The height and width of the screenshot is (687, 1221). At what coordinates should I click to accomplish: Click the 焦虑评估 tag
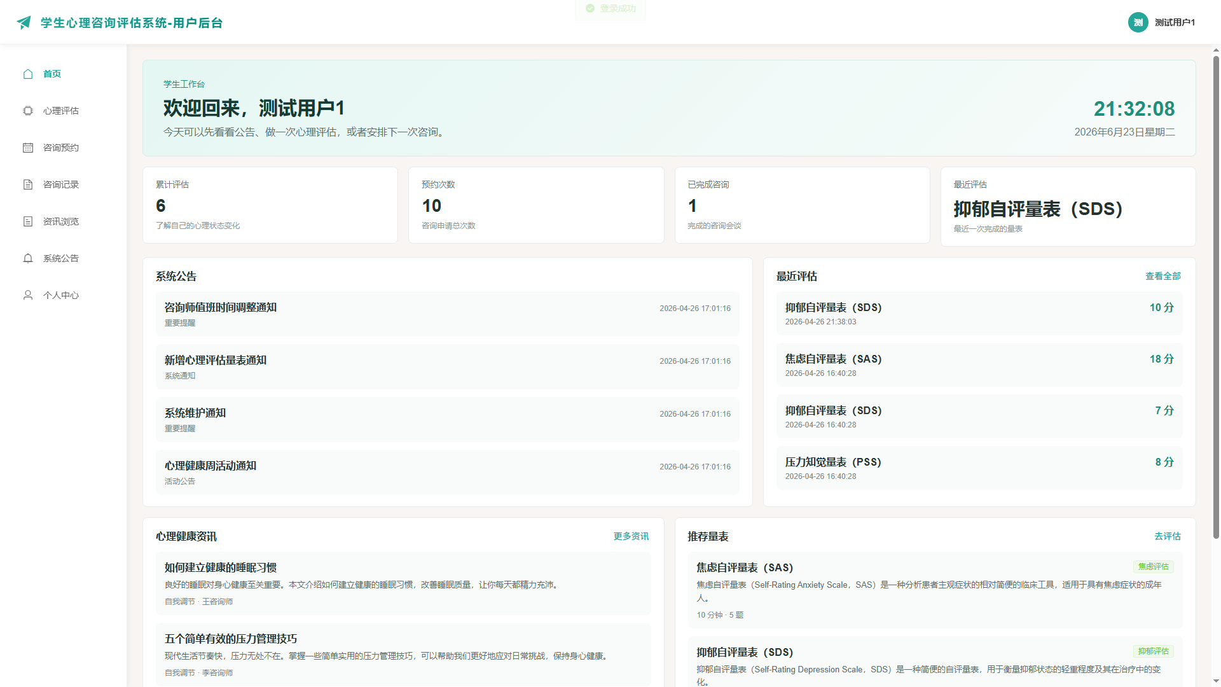1153,567
